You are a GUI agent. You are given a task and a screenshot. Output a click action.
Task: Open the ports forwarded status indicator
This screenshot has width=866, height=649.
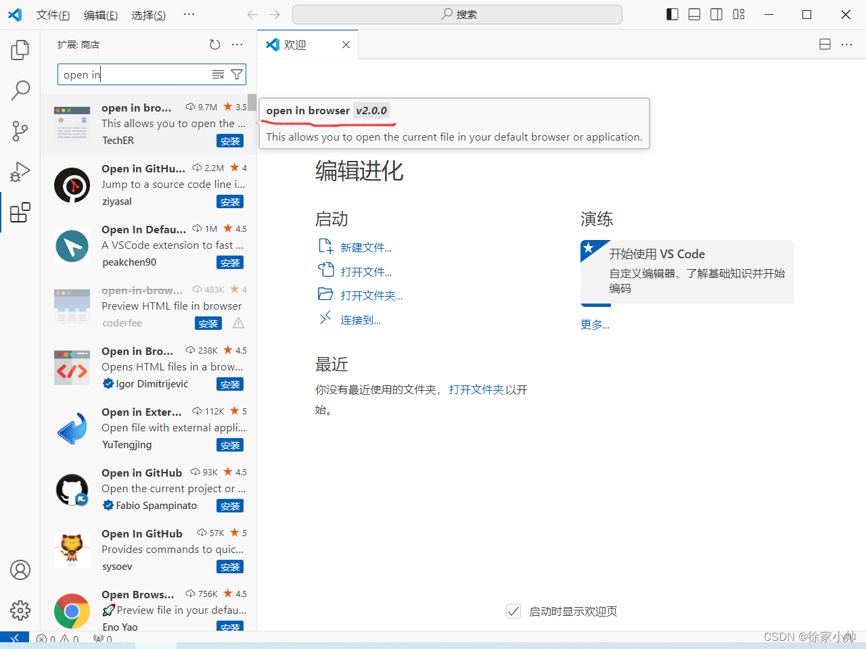(103, 639)
